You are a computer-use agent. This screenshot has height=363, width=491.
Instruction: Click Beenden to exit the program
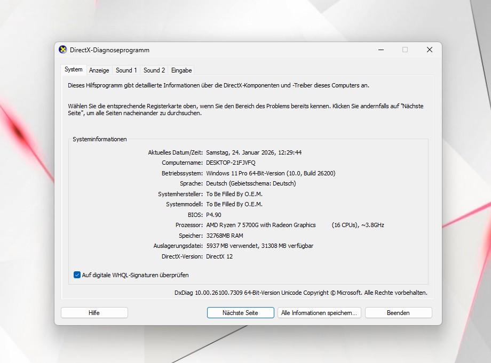coord(398,313)
